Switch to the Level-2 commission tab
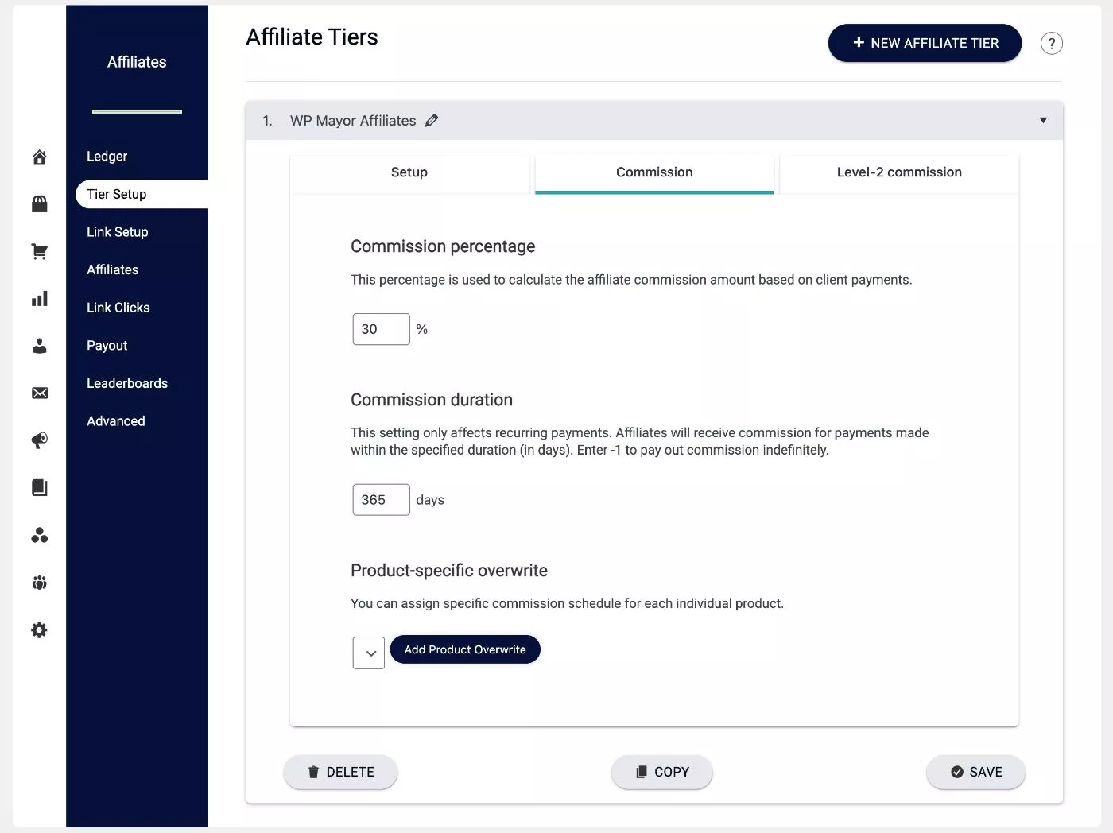The image size is (1113, 833). [899, 172]
